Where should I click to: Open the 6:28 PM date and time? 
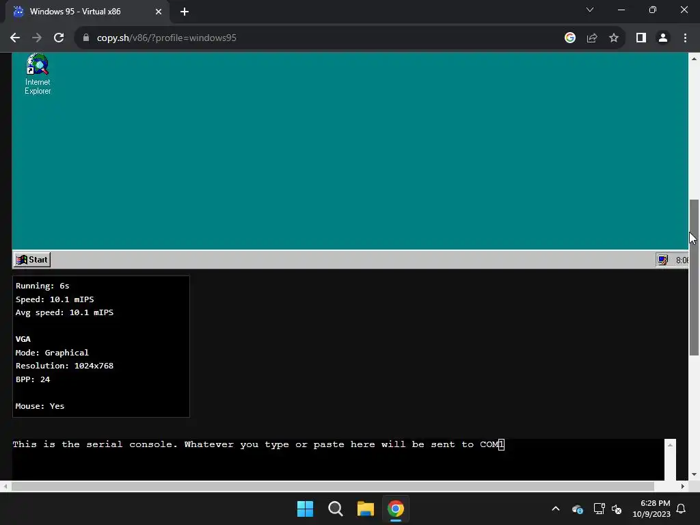click(651, 509)
